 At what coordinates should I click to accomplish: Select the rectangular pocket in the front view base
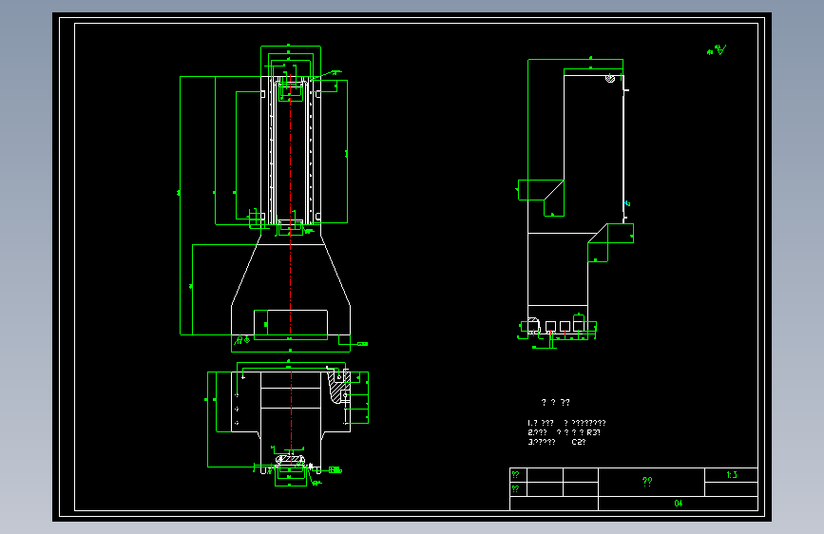[291, 322]
